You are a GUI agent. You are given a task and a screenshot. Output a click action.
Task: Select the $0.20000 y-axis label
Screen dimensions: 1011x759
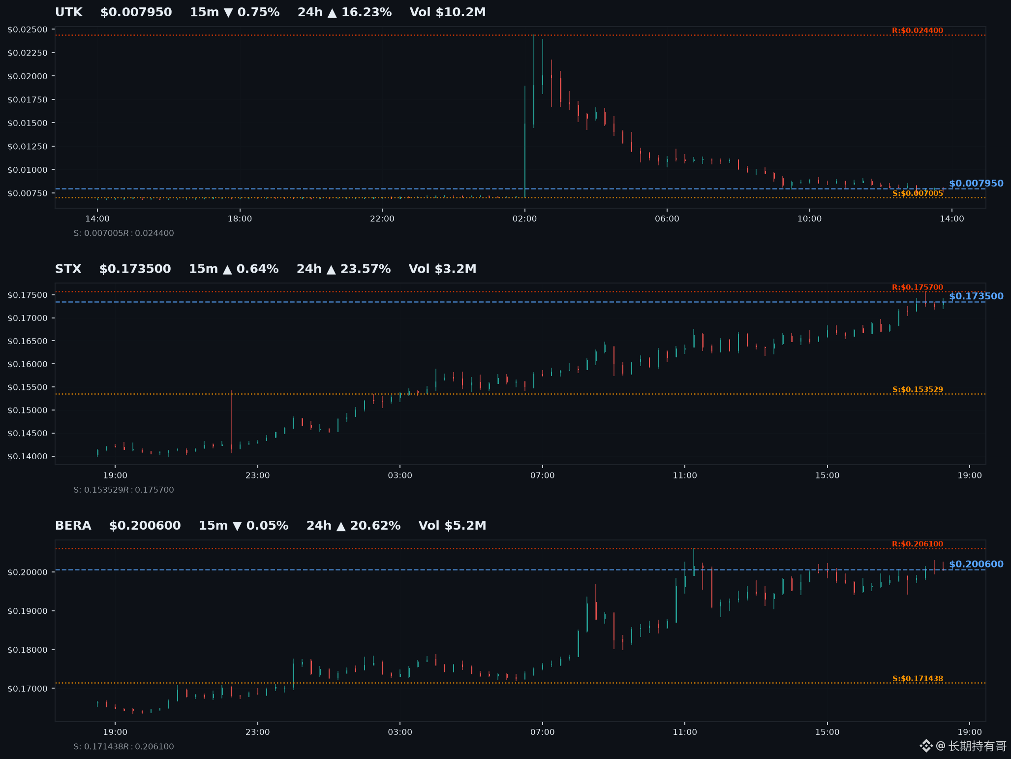[x=28, y=572]
